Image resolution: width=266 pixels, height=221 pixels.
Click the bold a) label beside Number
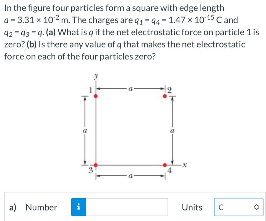[x=14, y=207]
